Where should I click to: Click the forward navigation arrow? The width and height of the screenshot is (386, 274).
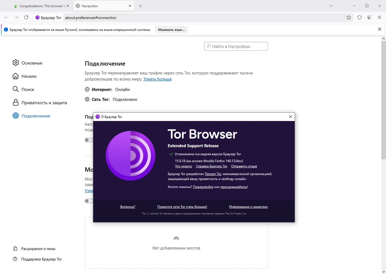[x=16, y=18]
